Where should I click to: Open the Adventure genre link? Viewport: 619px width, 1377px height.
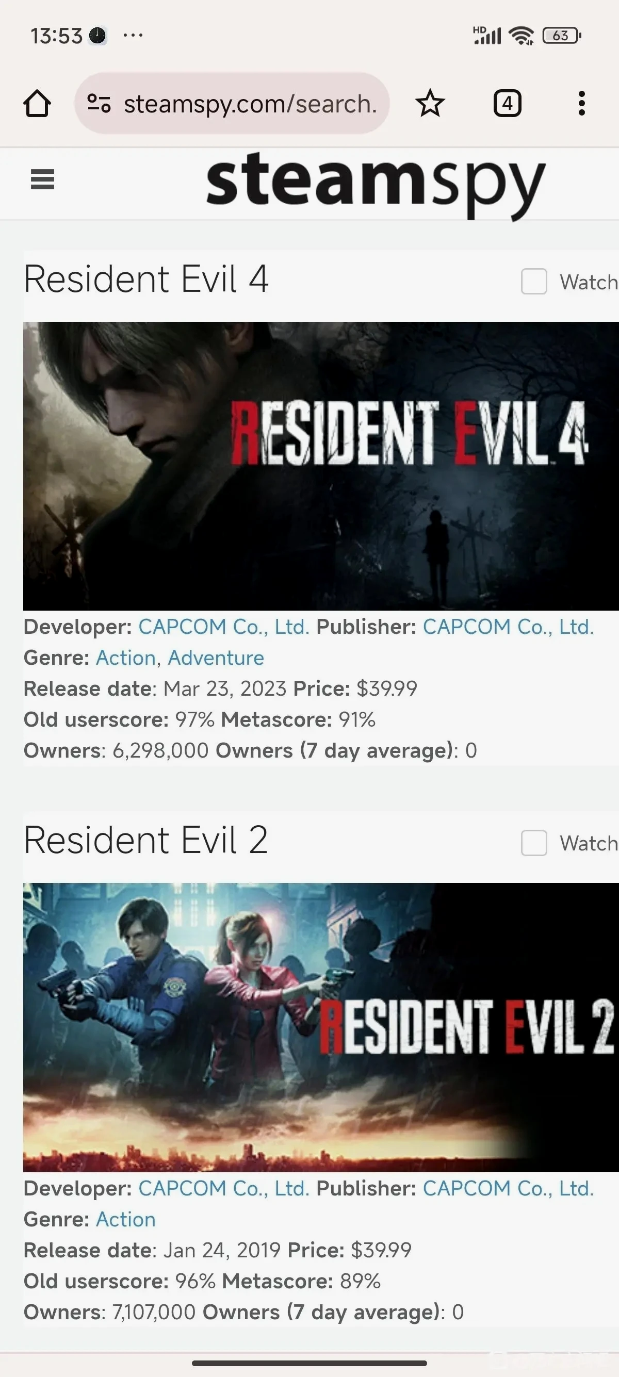tap(216, 658)
